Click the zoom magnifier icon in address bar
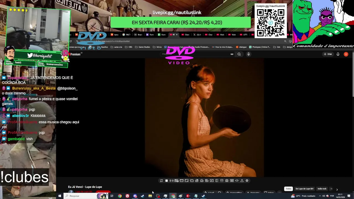Image resolution: width=354 pixels, height=199 pixels. pos(285,41)
